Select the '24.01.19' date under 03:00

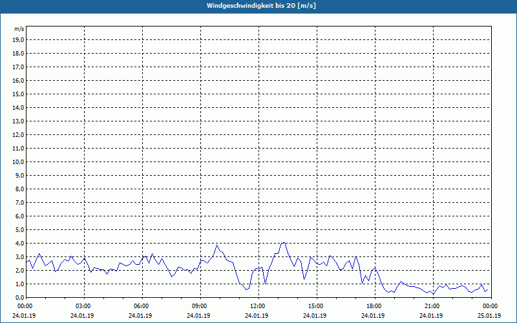(x=82, y=316)
